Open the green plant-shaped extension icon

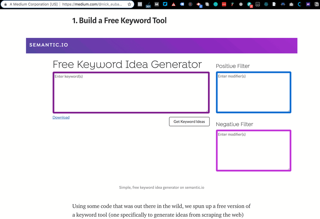tap(232, 4)
